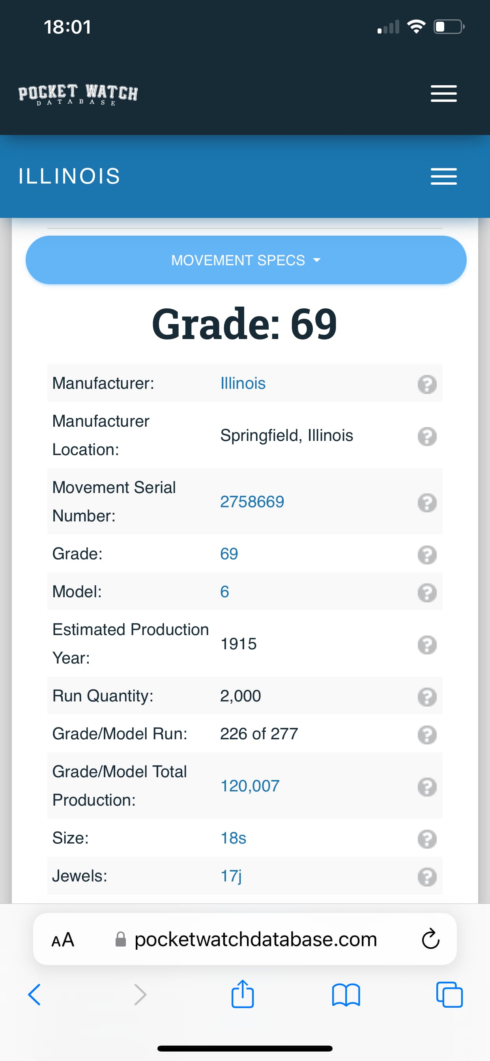Show help for the Jewels row

pos(427,877)
